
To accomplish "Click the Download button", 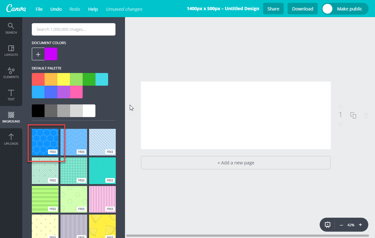I will point(302,9).
